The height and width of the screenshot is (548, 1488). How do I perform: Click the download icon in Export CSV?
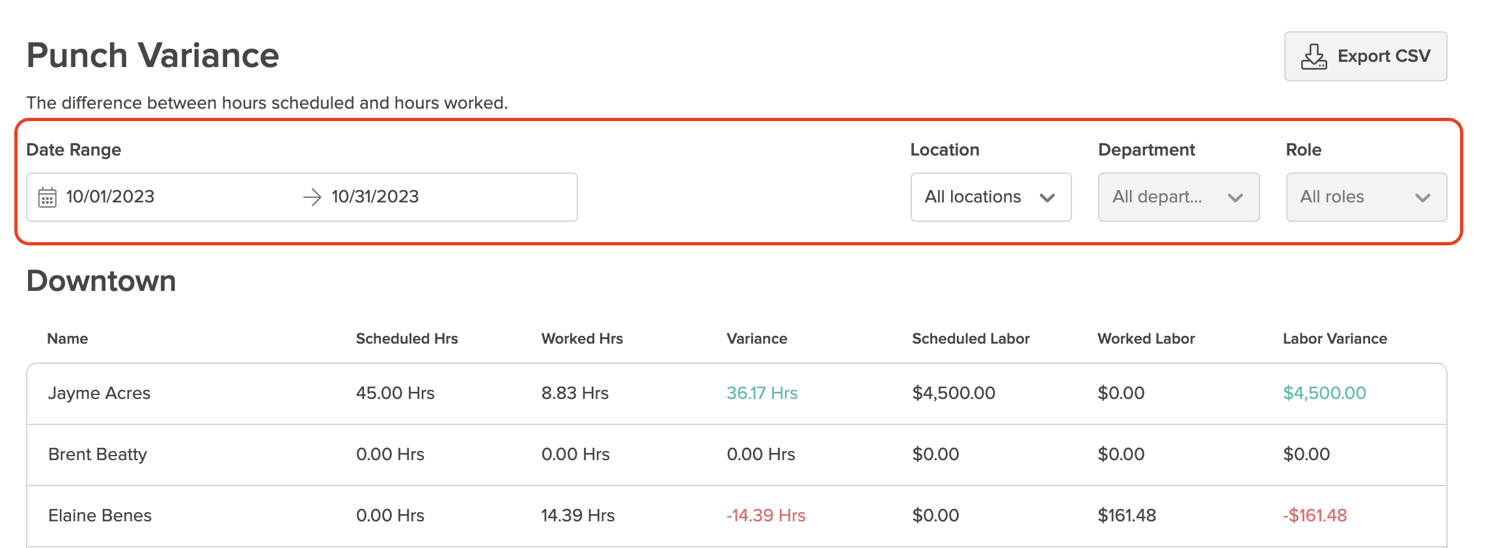click(1314, 57)
